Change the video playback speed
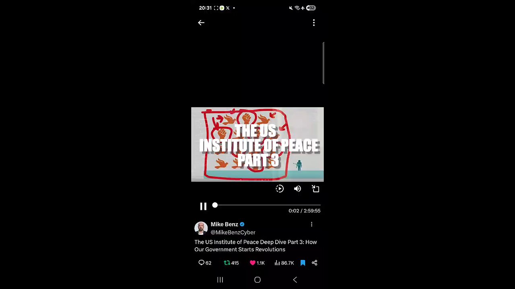Viewport: 515px width, 289px height. coord(280,189)
